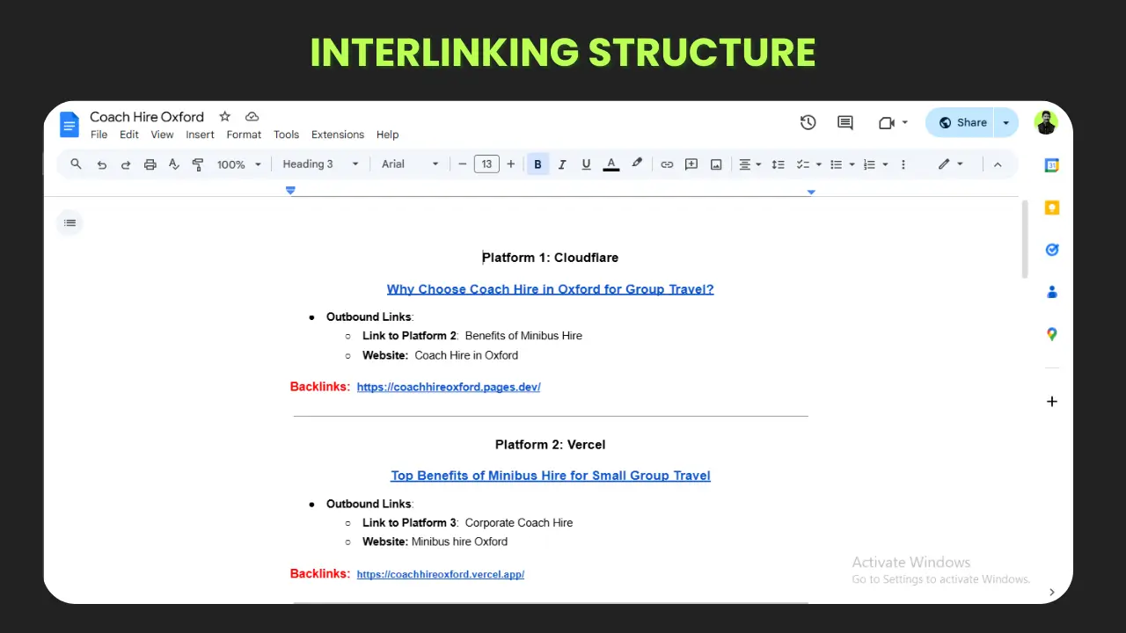Image resolution: width=1126 pixels, height=633 pixels.
Task: Toggle italic formatting
Action: point(562,164)
